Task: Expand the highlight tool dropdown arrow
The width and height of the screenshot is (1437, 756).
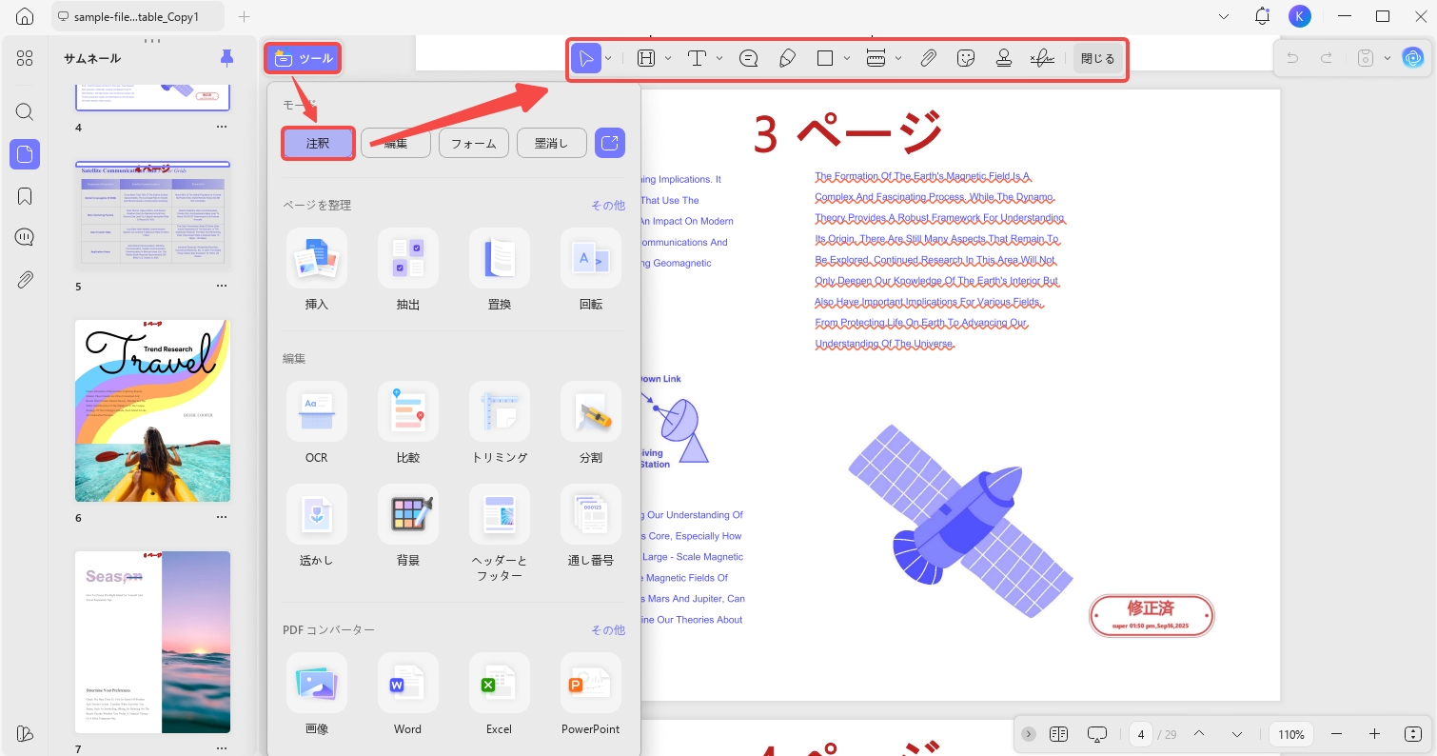Action: click(668, 58)
